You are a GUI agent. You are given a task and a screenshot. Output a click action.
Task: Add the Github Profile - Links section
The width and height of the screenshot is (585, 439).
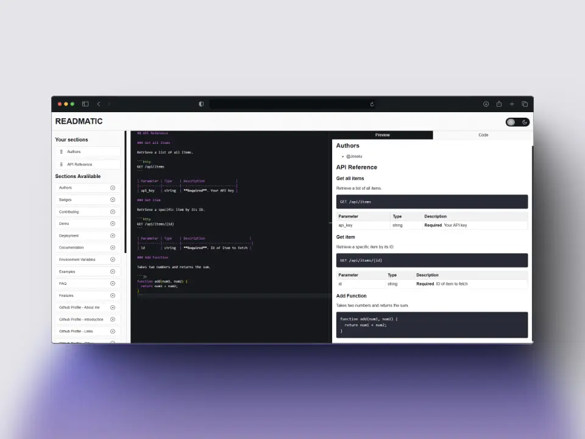pyautogui.click(x=113, y=331)
